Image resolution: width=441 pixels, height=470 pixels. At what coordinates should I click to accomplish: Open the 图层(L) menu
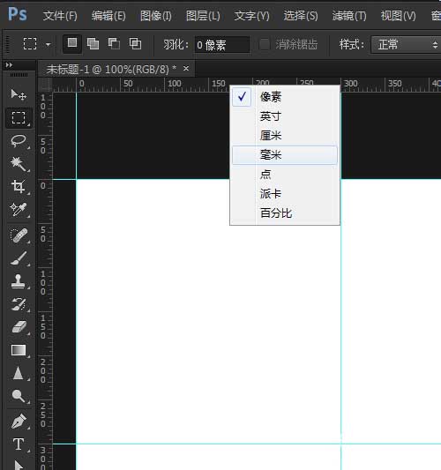[203, 16]
